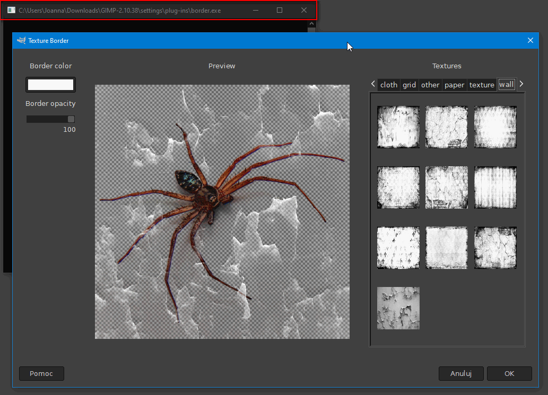Pick the fleur-de-lis patterned wall texture thumbnail
548x395 pixels.
398,248
